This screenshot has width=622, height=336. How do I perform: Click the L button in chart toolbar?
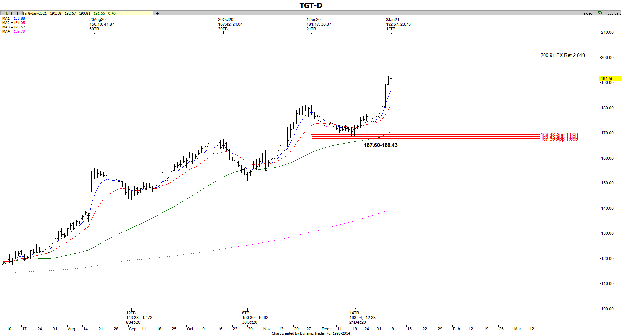tap(7, 13)
